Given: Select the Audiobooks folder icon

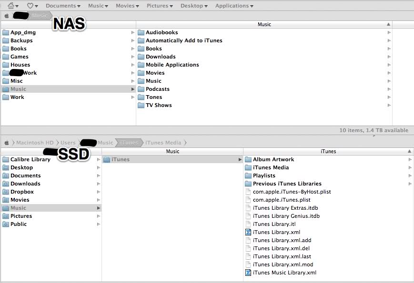Looking at the screenshot, I should point(141,32).
